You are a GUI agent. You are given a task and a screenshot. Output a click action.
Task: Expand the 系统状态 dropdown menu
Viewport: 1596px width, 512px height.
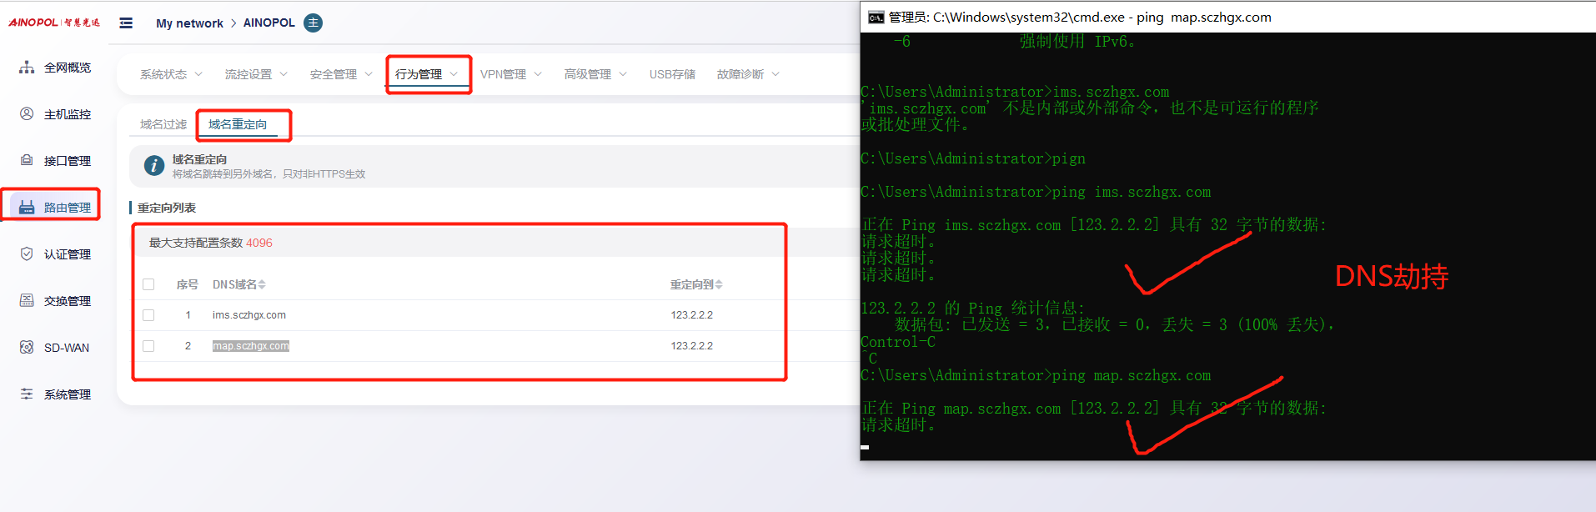click(x=171, y=74)
